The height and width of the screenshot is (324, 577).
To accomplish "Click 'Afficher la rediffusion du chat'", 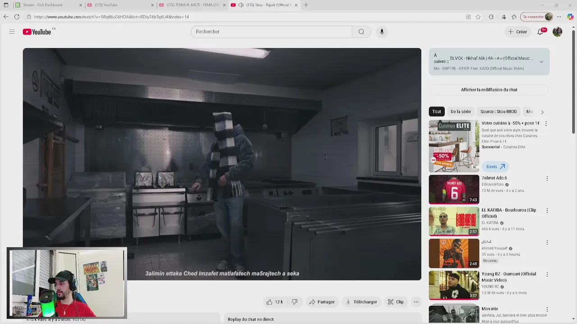I will click(489, 90).
